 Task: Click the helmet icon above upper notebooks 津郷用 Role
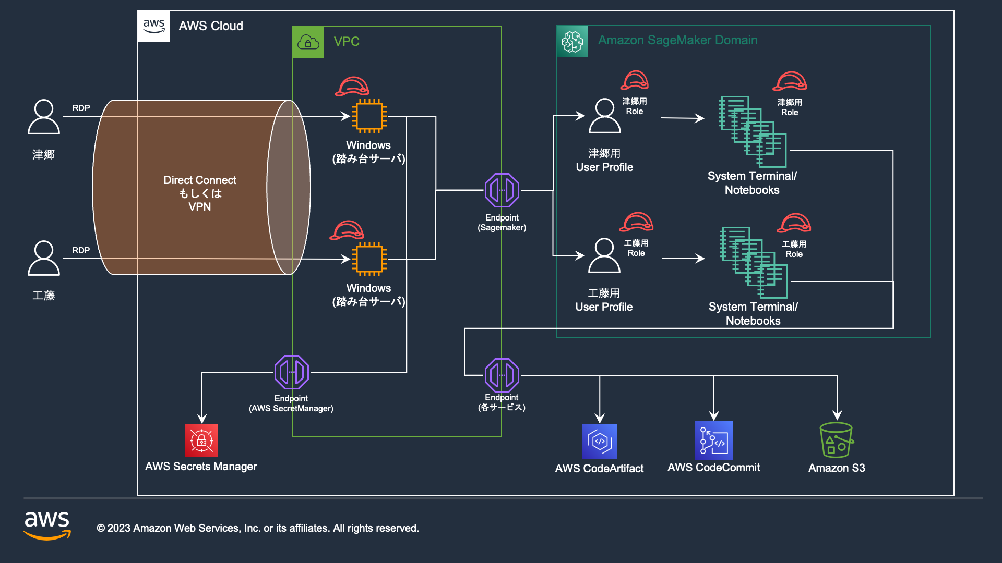point(790,81)
